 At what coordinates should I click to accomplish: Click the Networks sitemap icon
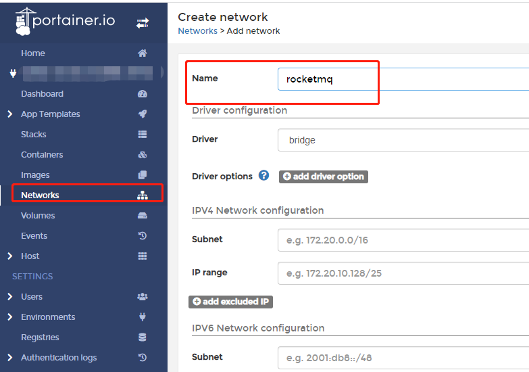tap(143, 195)
